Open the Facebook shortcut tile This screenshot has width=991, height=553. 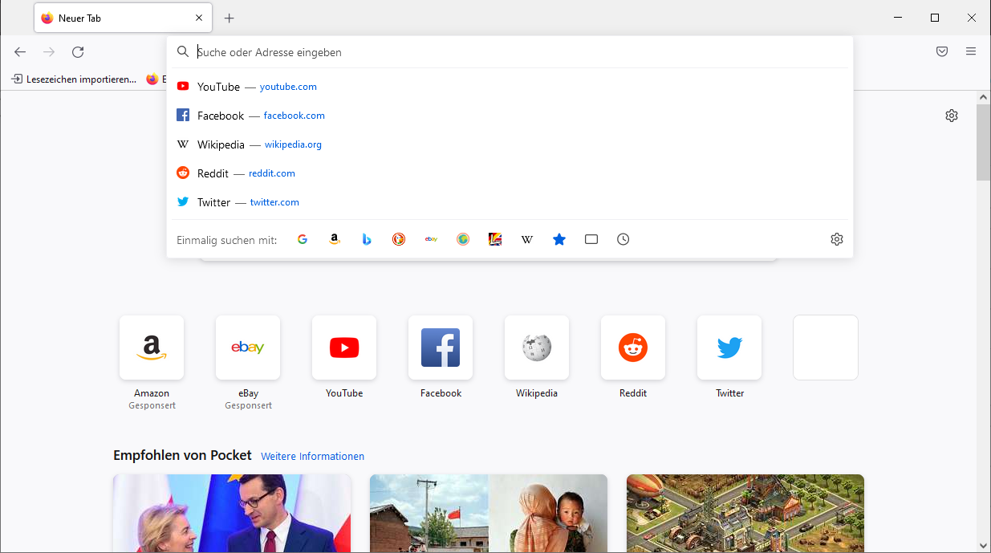click(x=441, y=348)
